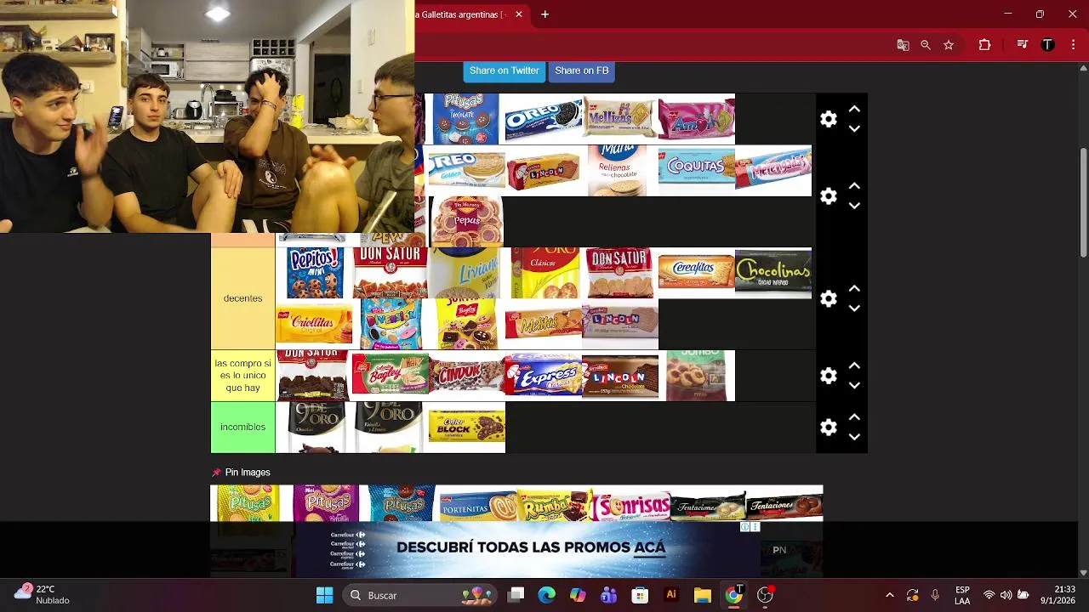This screenshot has height=612, width=1089.
Task: Move the incomibles row down
Action: (854, 437)
